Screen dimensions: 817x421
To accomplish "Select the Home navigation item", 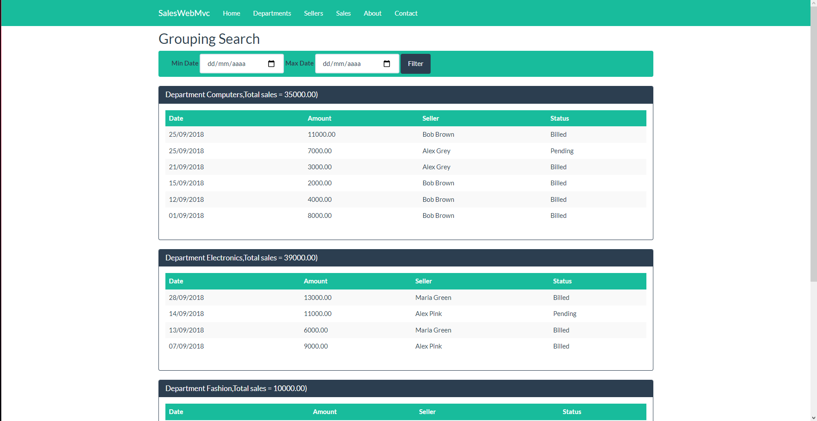I will pyautogui.click(x=231, y=13).
